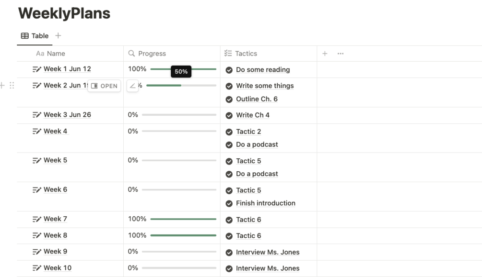
Task: Click the add-row plus icon beside Week 2
Action: (x=3, y=86)
